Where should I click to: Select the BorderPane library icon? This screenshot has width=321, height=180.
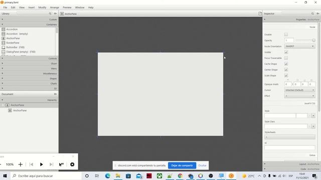[x=4, y=42]
